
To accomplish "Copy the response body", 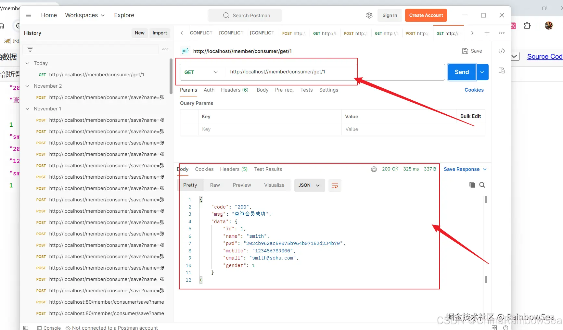I will point(472,185).
